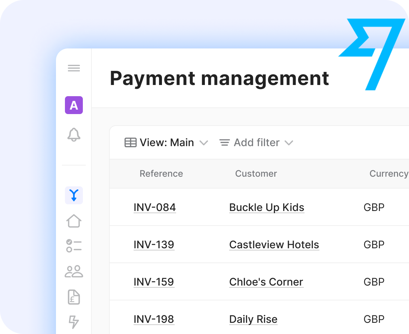Sort by Customer column header
Image resolution: width=409 pixels, height=334 pixels.
pyautogui.click(x=256, y=173)
